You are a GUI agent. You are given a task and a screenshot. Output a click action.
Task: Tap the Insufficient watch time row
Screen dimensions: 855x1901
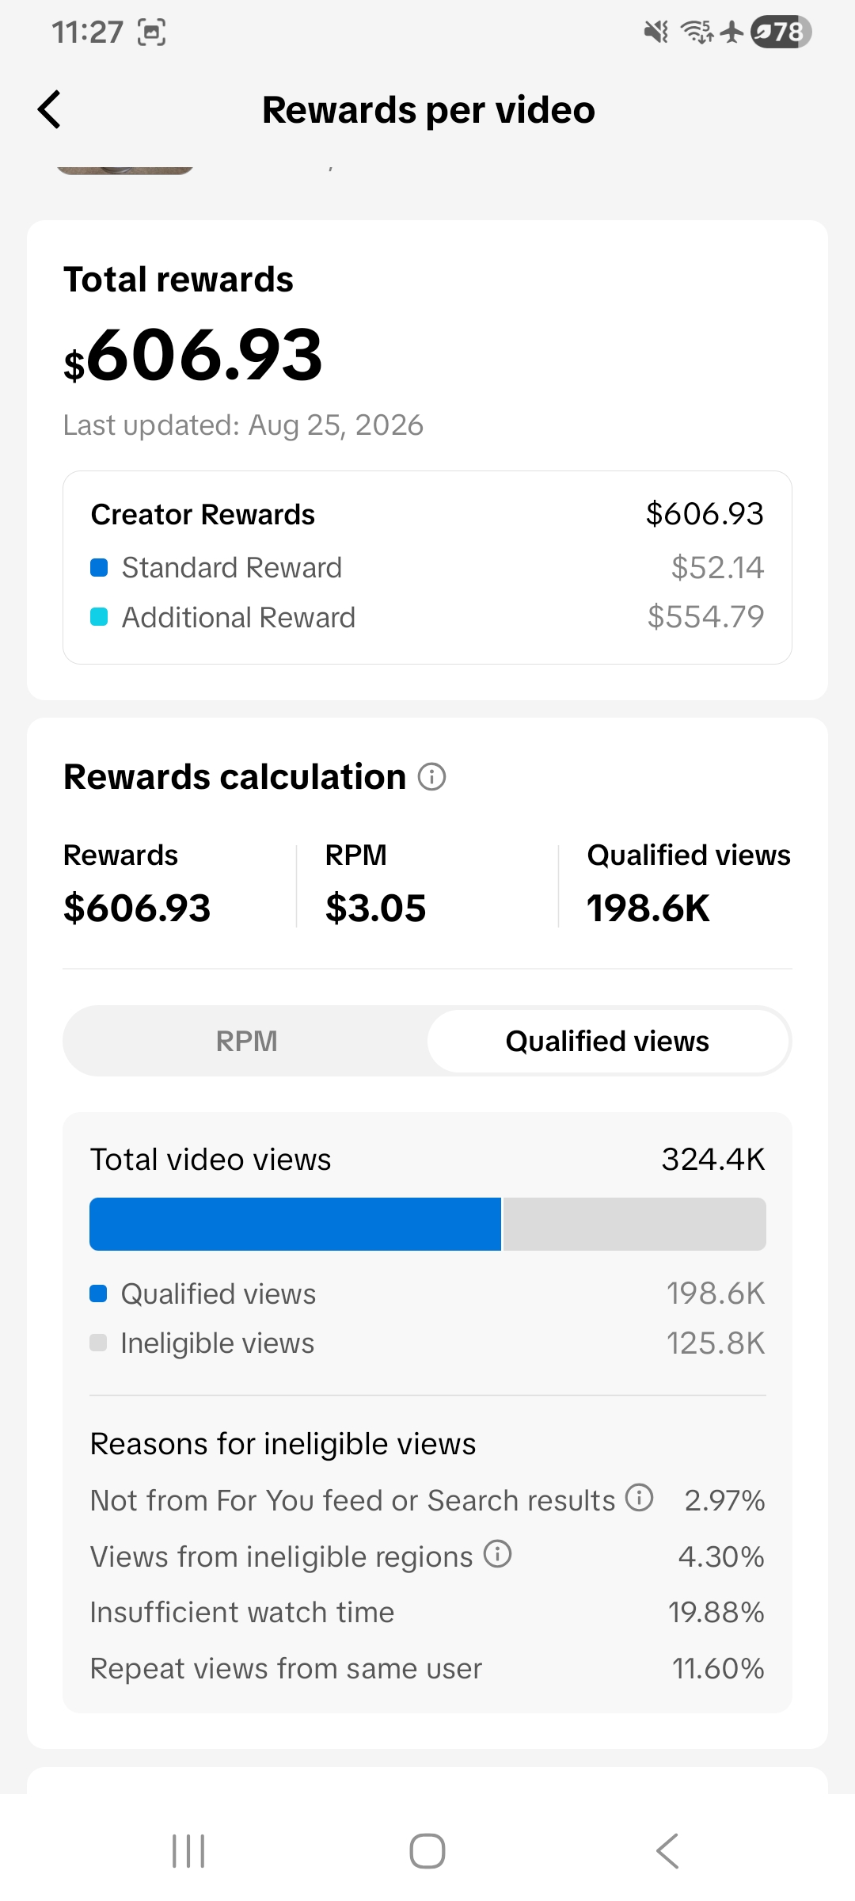pos(427,1613)
